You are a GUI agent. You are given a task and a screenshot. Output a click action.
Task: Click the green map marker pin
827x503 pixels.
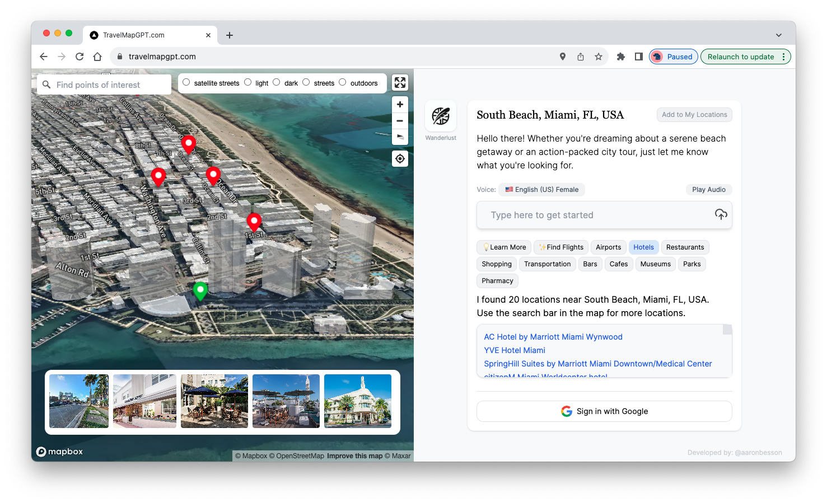(x=200, y=290)
